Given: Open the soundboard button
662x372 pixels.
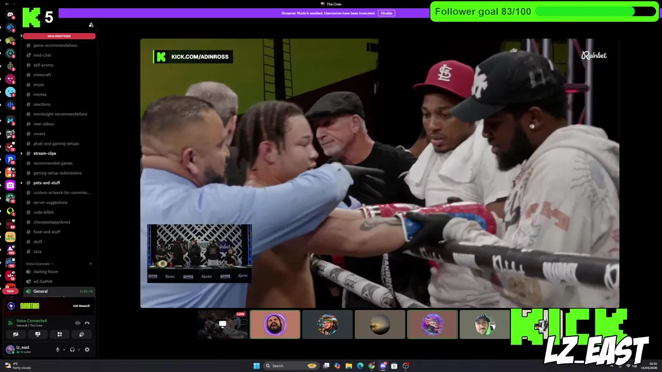Looking at the screenshot, I should pos(81,334).
